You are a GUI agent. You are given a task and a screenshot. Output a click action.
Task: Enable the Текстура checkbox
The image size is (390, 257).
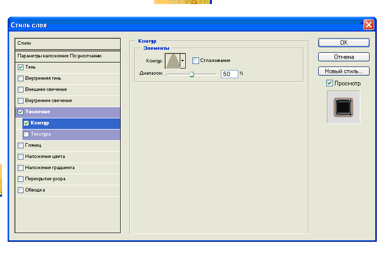[x=26, y=134]
